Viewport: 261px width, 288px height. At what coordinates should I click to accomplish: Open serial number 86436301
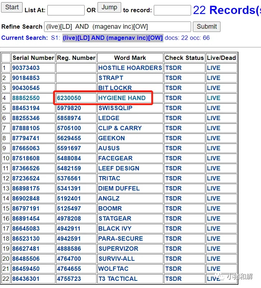coord(26,279)
